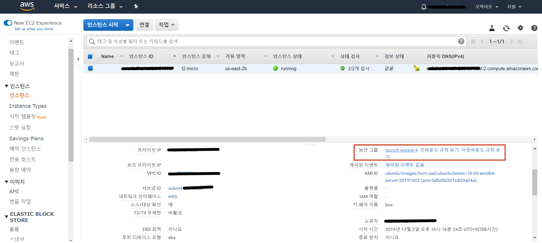Sort by 인스턴스 ID column header
542x243 pixels.
click(141, 56)
